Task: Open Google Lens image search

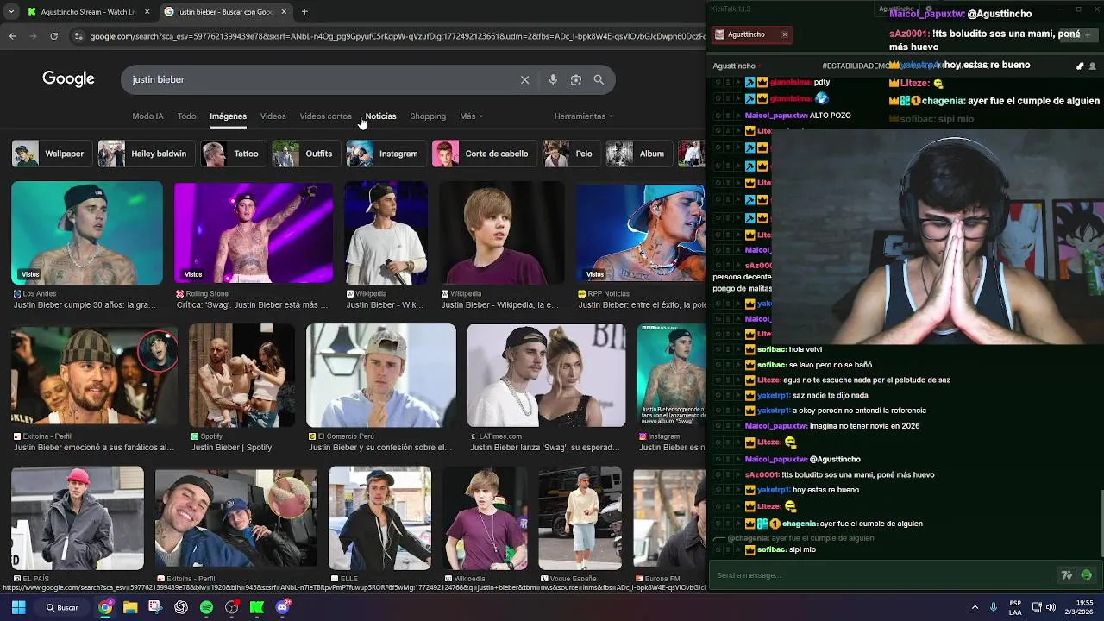Action: 576,79
